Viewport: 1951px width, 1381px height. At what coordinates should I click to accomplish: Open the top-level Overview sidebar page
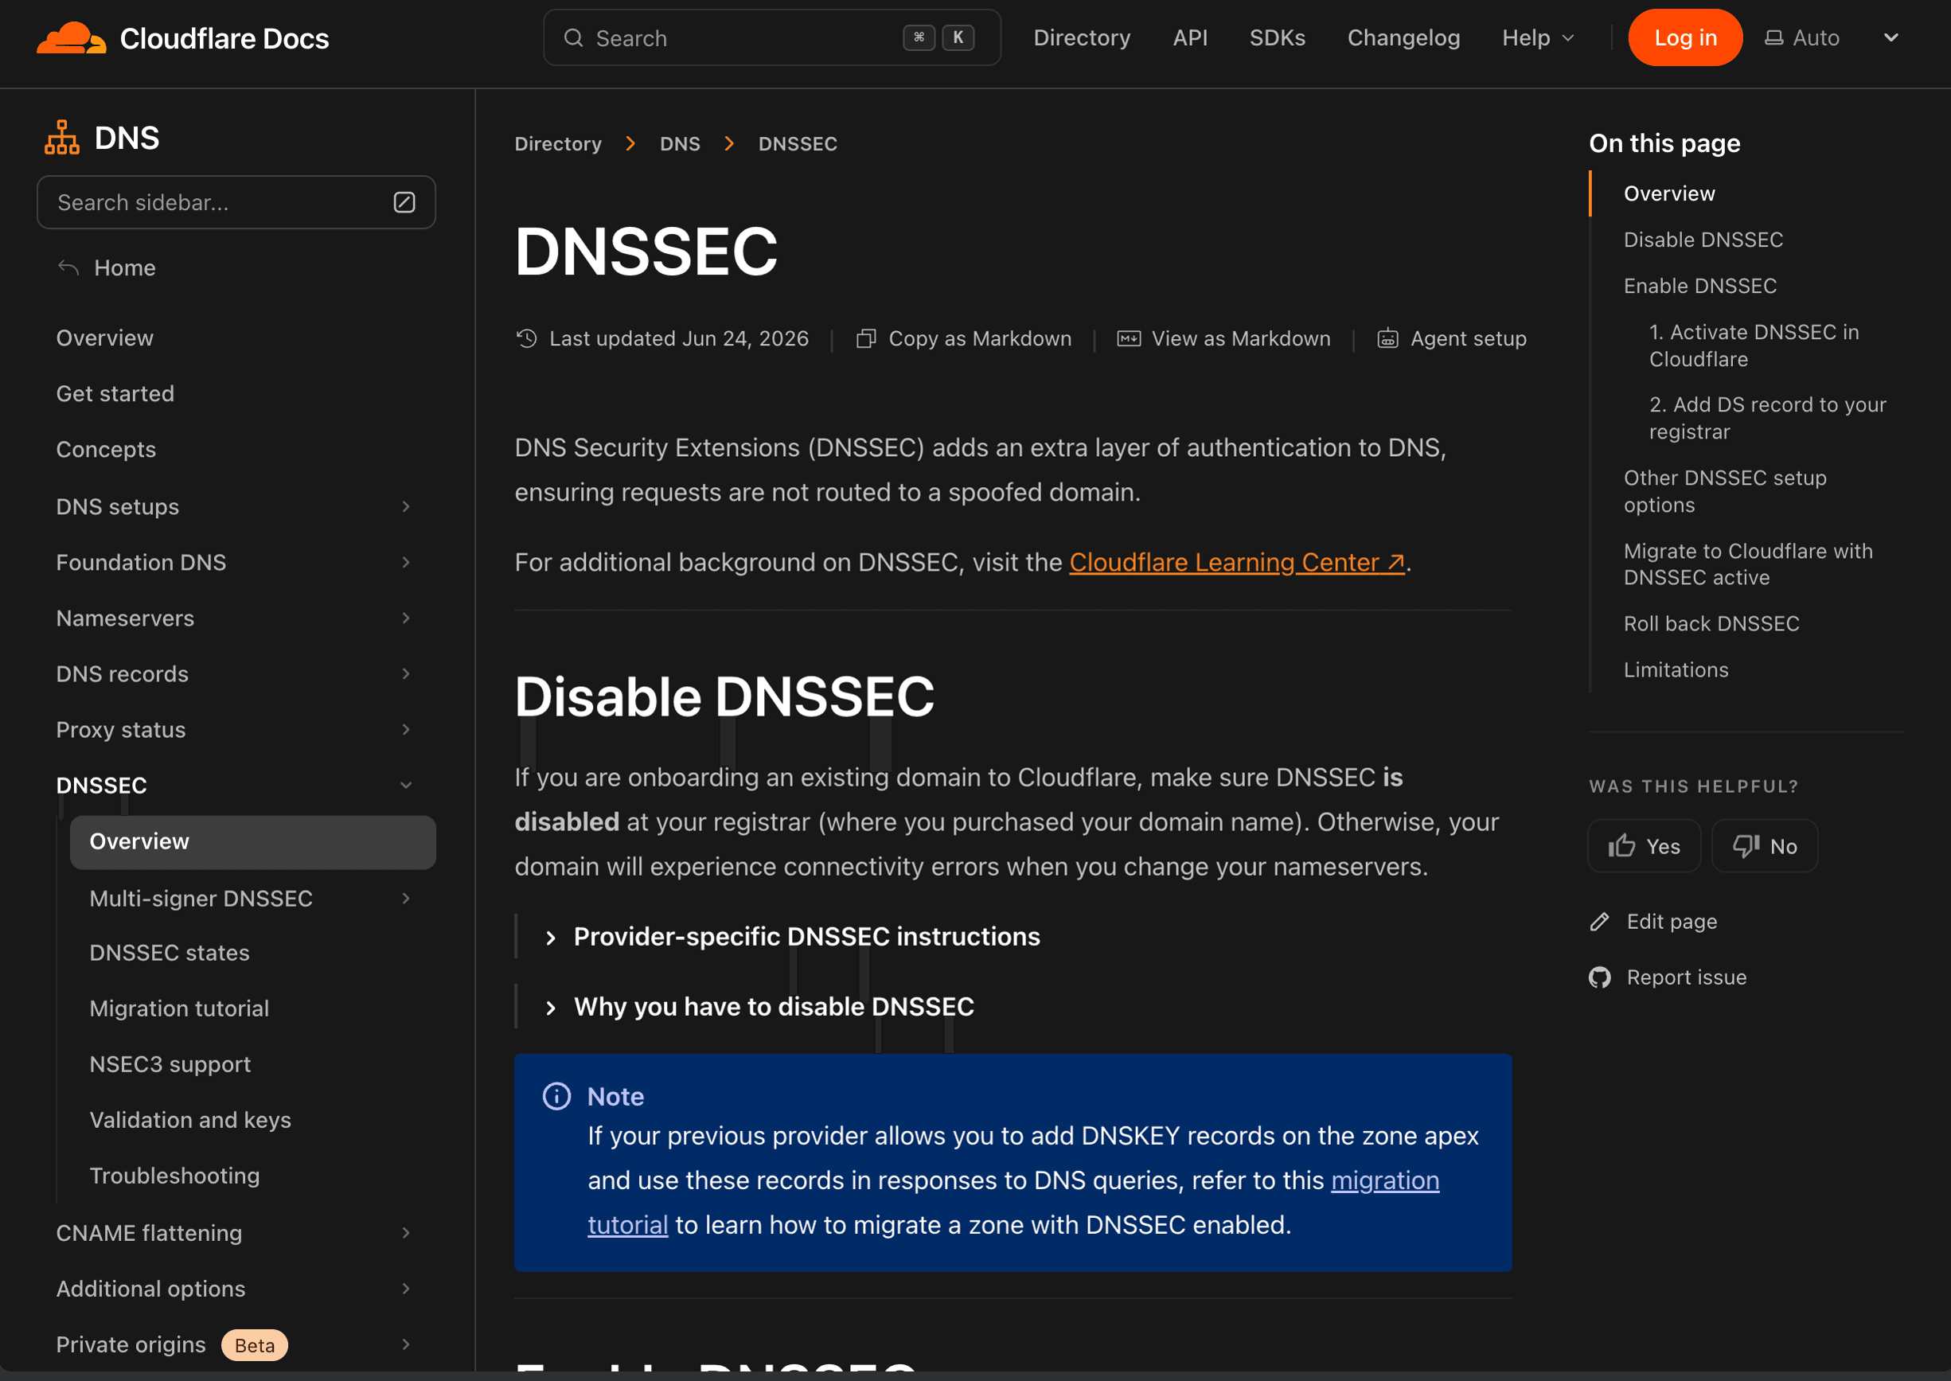click(104, 338)
